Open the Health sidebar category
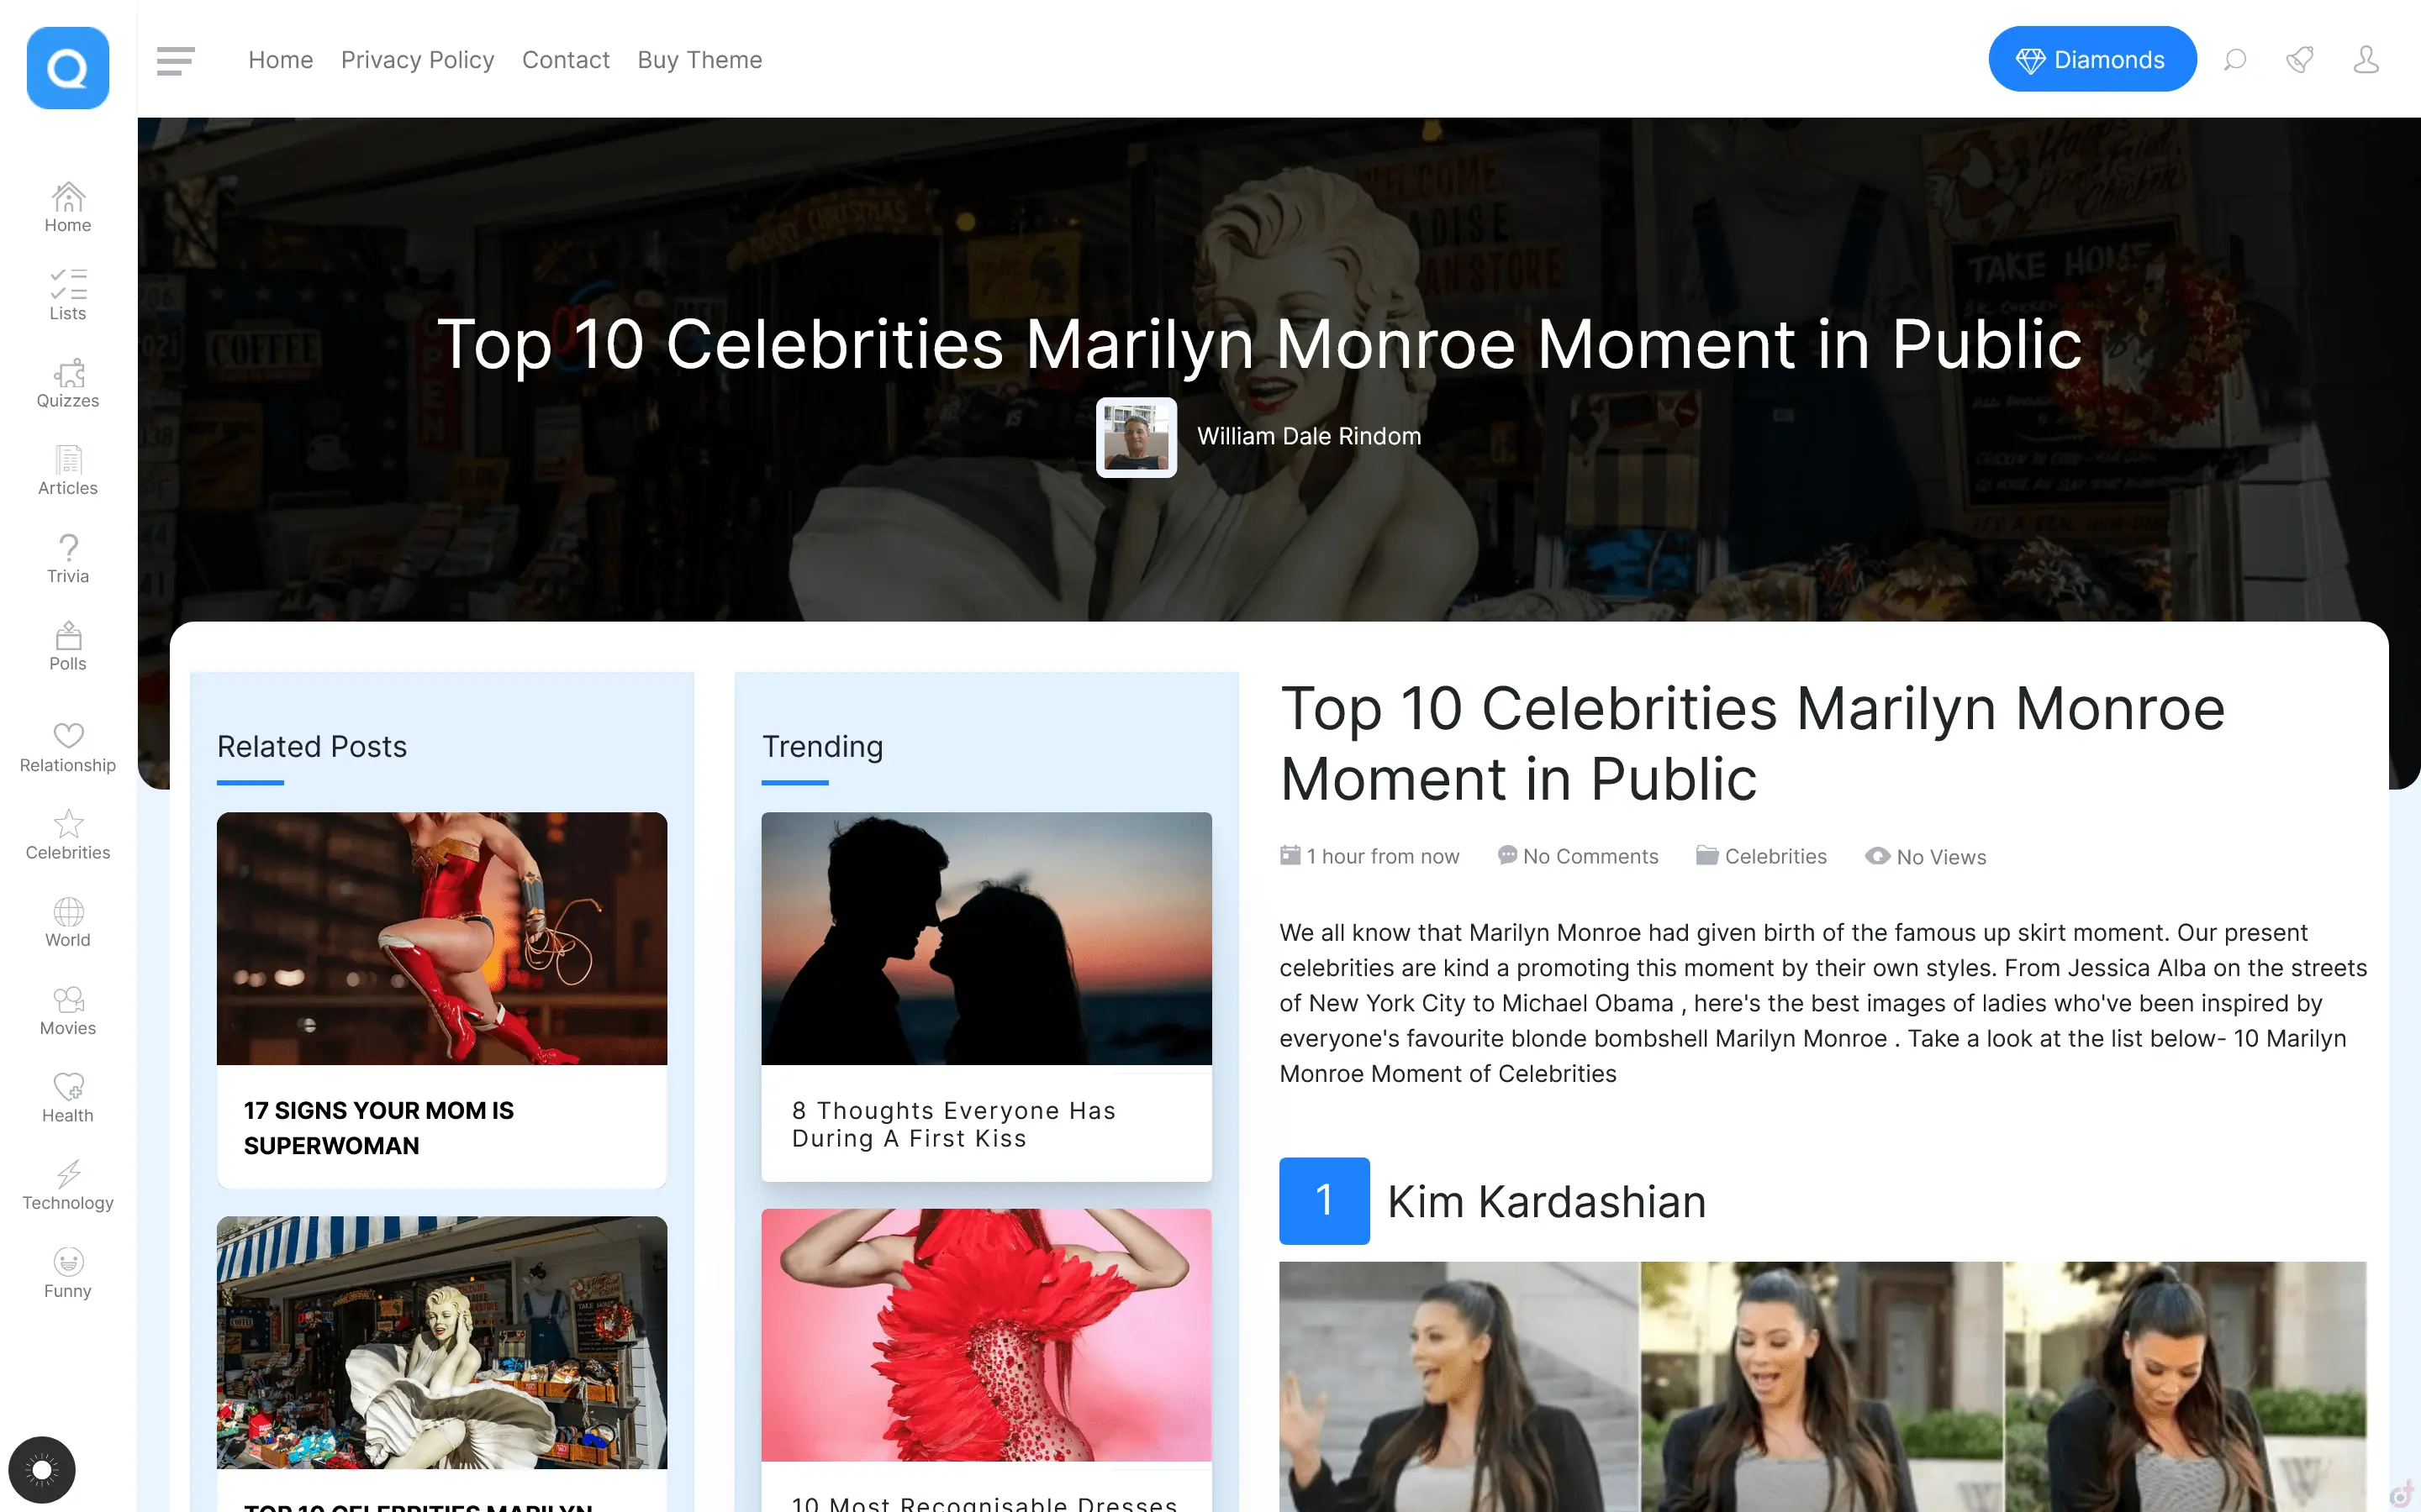This screenshot has width=2421, height=1512. [68, 1098]
